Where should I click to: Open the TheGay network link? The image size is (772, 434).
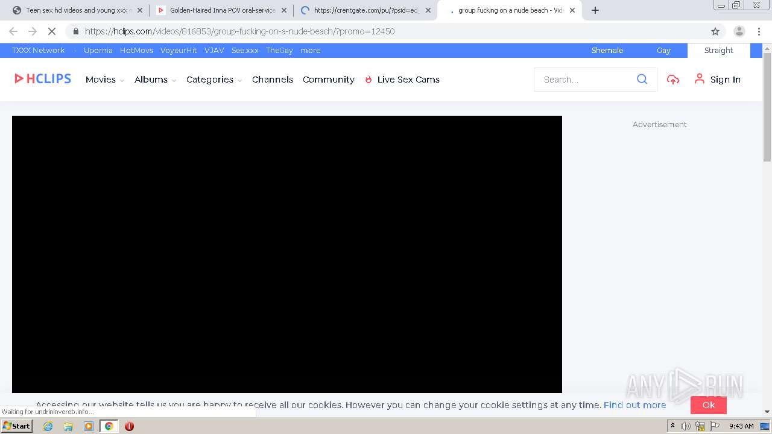tap(279, 51)
